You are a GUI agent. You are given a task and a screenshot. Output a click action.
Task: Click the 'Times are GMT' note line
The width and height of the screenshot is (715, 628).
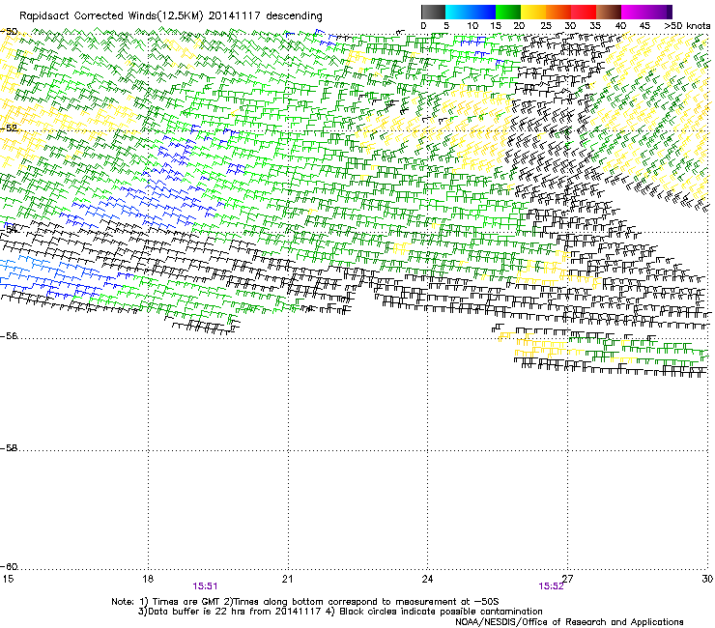click(305, 602)
